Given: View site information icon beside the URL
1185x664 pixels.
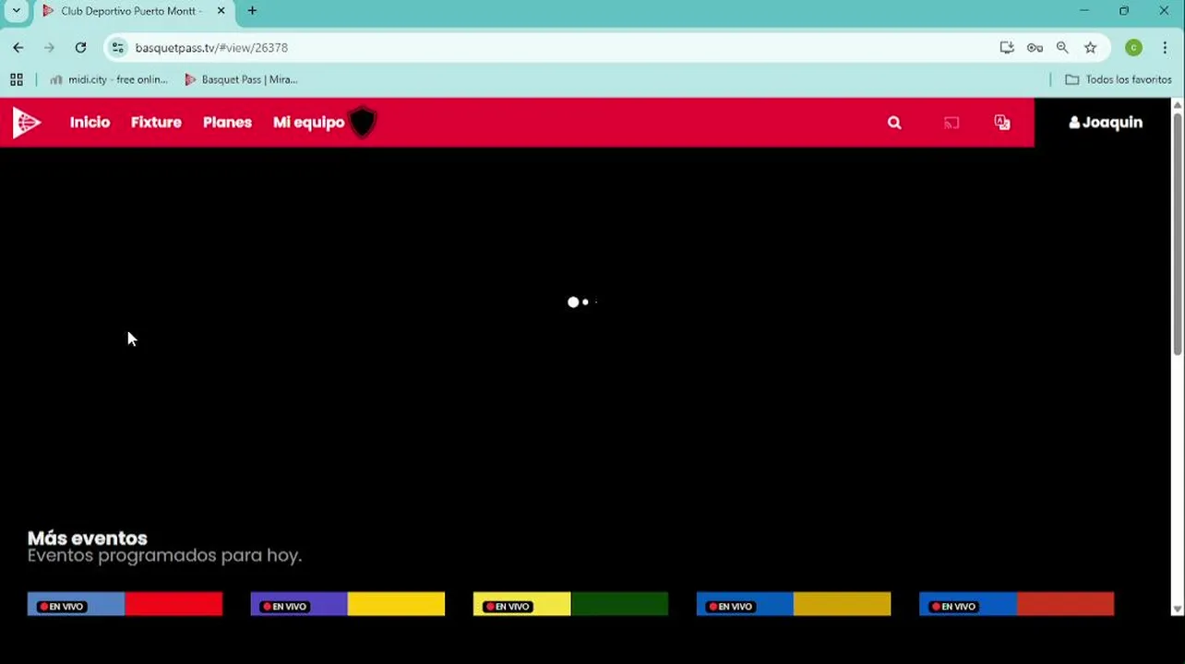Looking at the screenshot, I should [117, 48].
